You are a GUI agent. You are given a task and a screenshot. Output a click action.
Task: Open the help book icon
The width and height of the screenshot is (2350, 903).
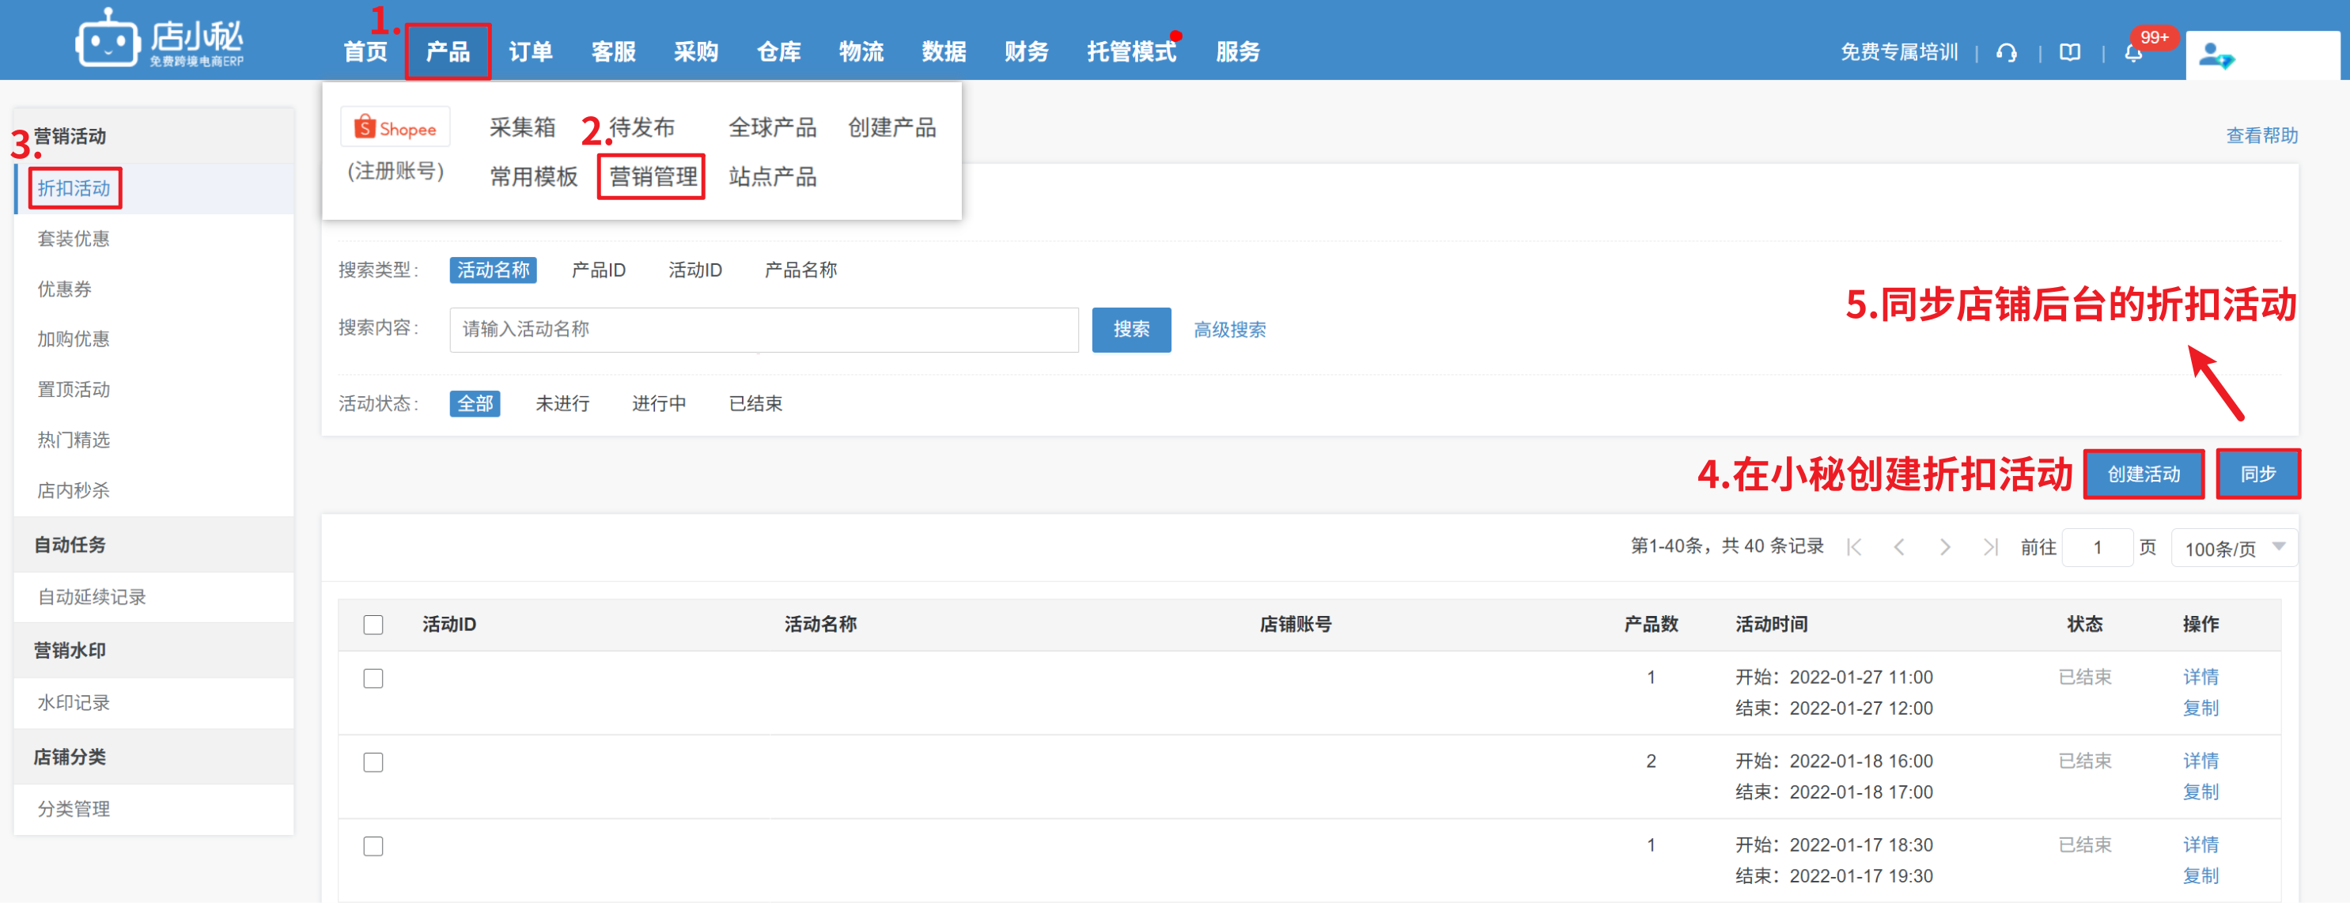tap(2070, 53)
